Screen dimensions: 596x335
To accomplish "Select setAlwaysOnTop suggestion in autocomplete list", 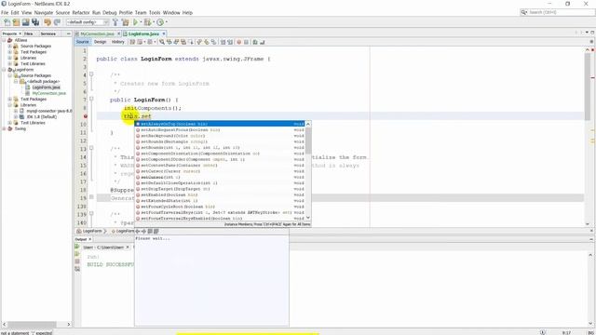I will click(220, 124).
